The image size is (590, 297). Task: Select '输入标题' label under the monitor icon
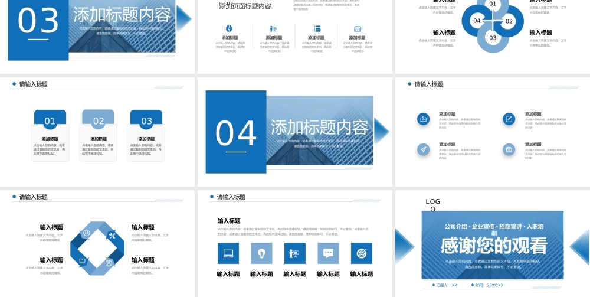click(228, 274)
